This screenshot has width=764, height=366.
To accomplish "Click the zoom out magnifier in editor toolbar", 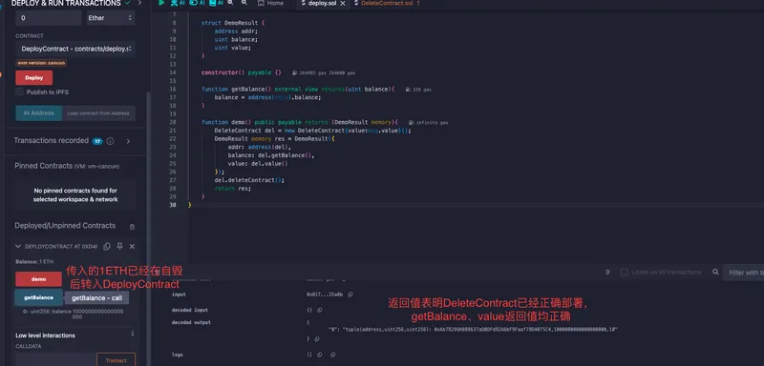I will click(230, 3).
